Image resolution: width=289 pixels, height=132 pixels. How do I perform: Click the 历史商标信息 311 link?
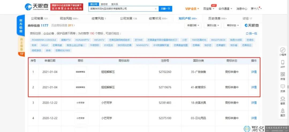(x=62, y=25)
